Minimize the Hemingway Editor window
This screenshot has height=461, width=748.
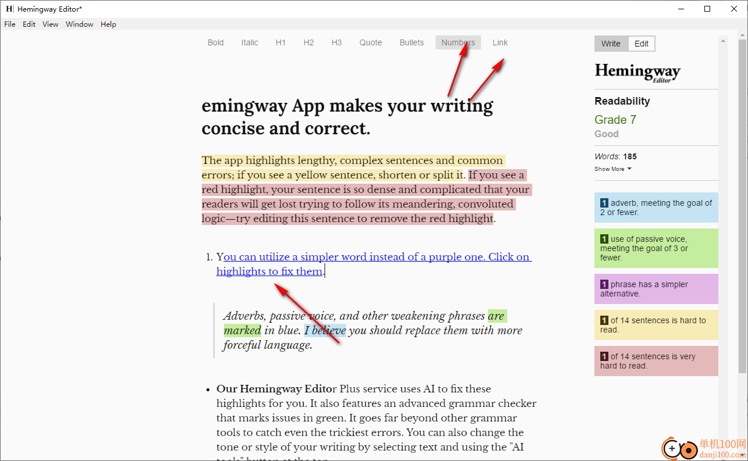click(x=681, y=9)
